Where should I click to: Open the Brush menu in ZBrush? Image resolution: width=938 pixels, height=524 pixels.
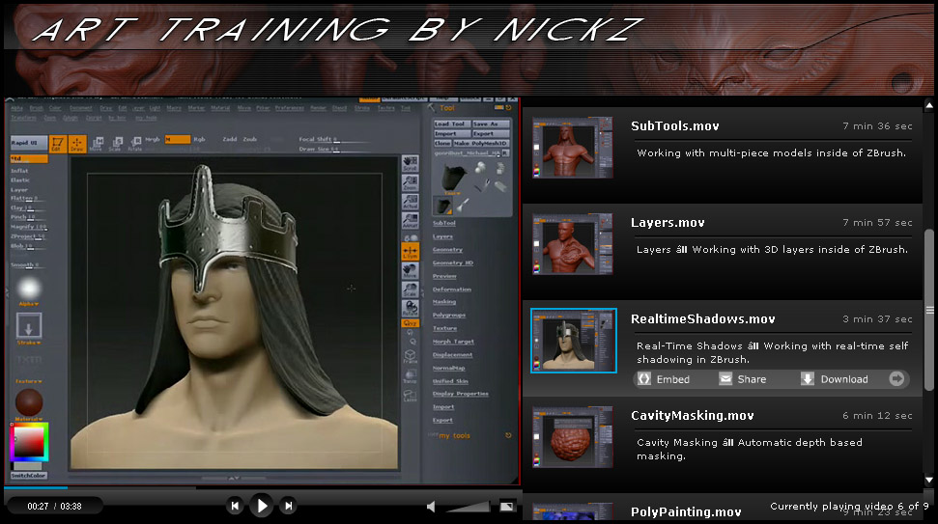click(36, 108)
